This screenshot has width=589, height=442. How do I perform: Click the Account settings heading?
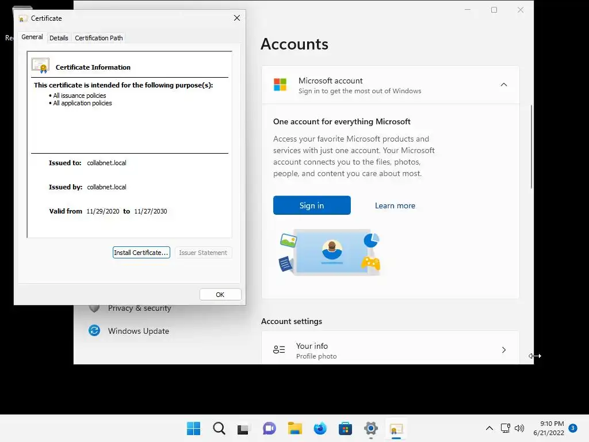point(292,321)
